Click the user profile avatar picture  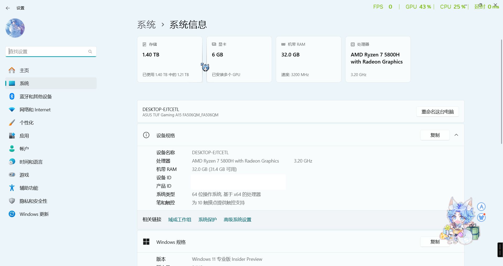coord(15,28)
